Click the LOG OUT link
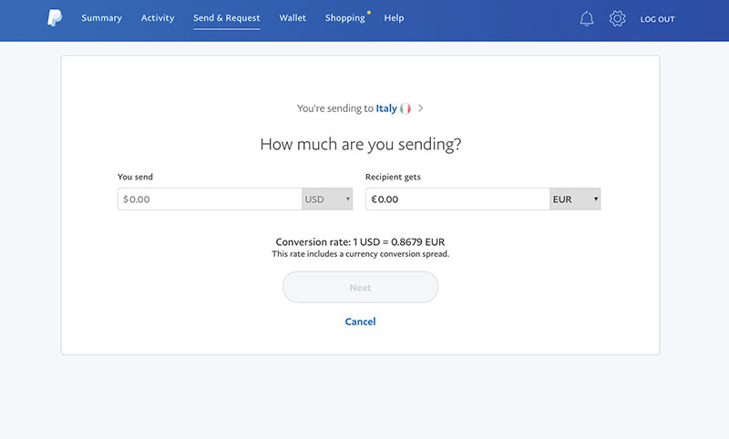Viewport: 729px width, 439px height. (657, 19)
